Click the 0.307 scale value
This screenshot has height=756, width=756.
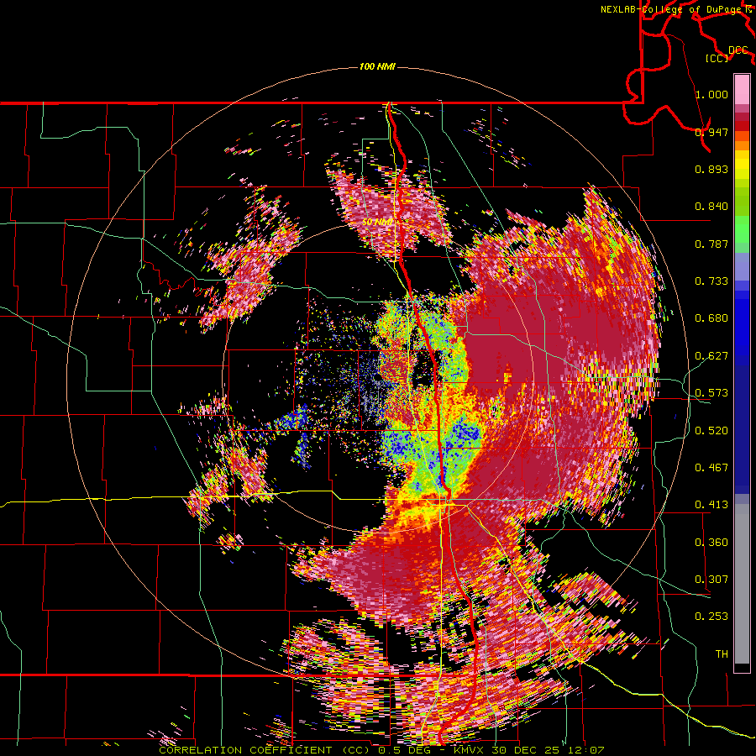(711, 580)
